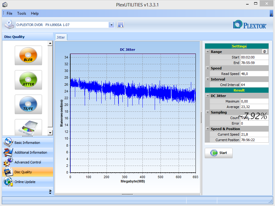275x206 pixels.
Task: Click the Settings header
Action: [x=237, y=46]
